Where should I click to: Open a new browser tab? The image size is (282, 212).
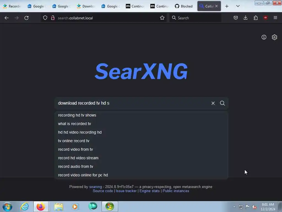point(227,6)
